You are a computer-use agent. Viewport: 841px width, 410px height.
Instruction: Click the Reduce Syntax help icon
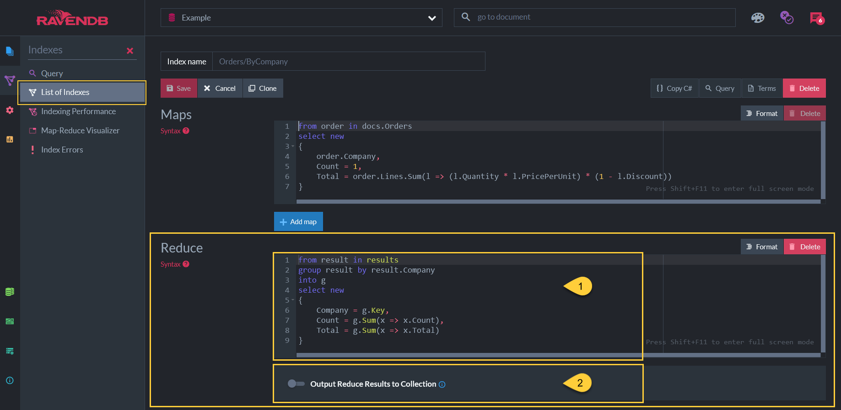(x=186, y=264)
